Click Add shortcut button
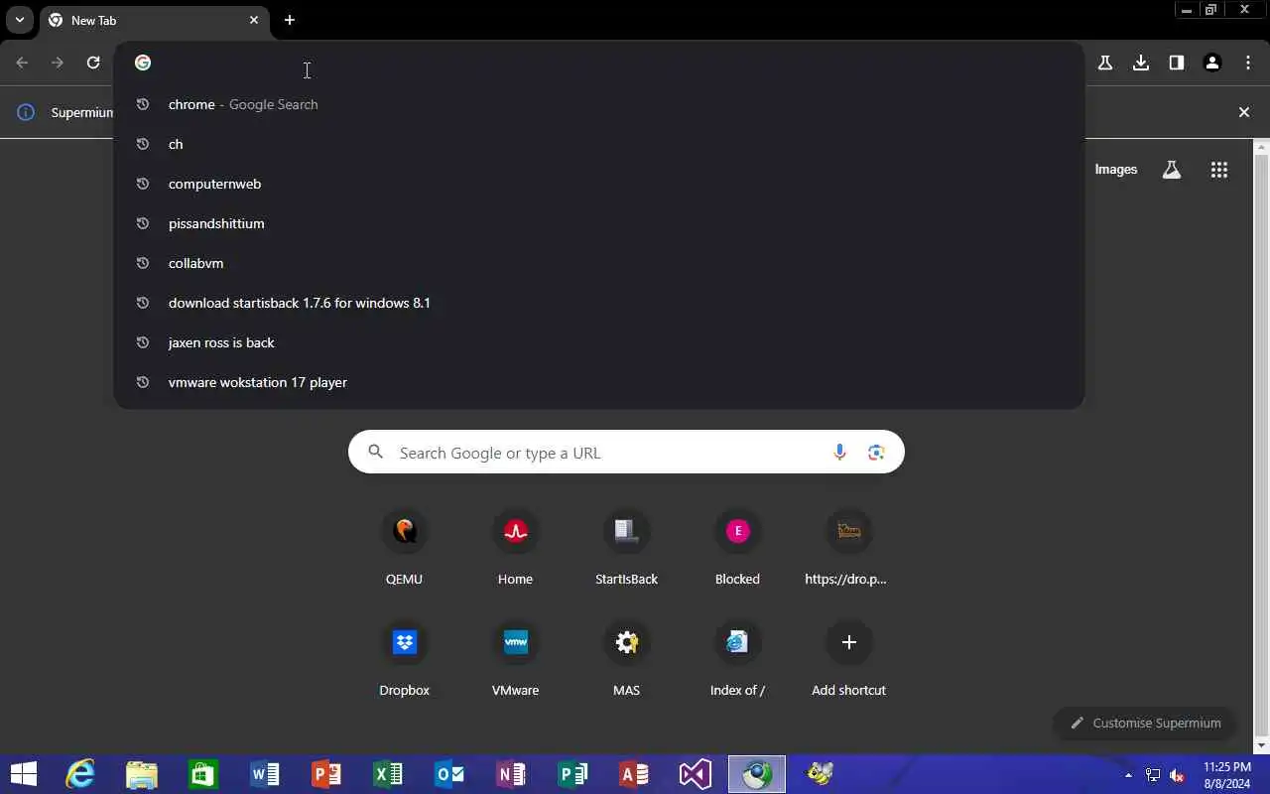Screen dimensions: 1270x794 pyautogui.click(x=848, y=659)
